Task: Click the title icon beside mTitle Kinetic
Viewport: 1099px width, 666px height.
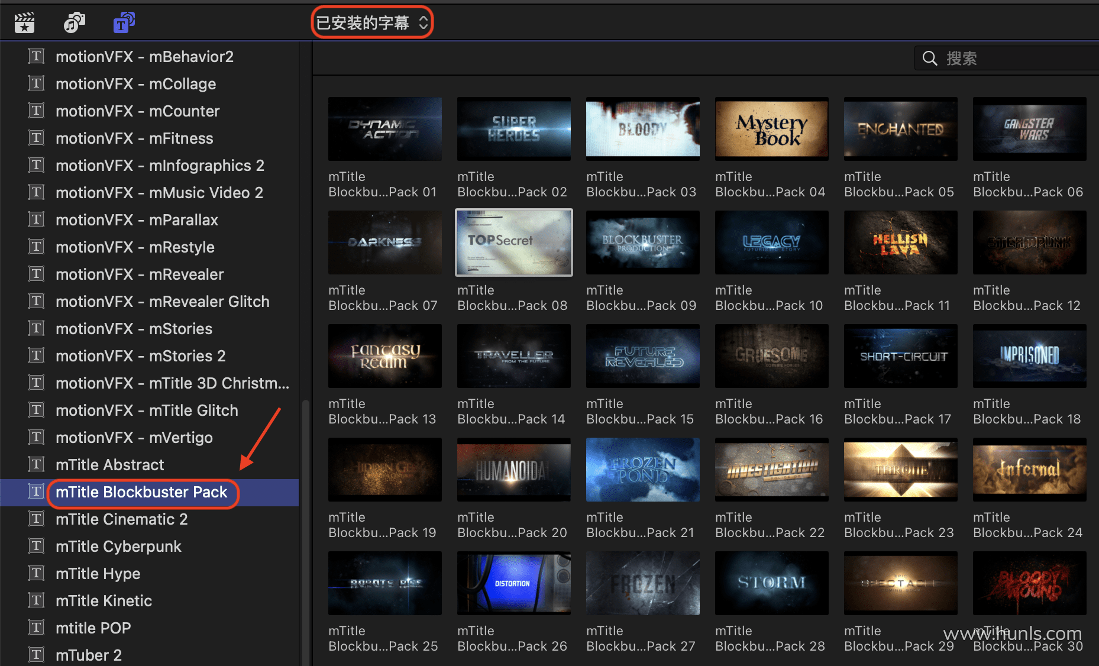Action: coord(37,600)
